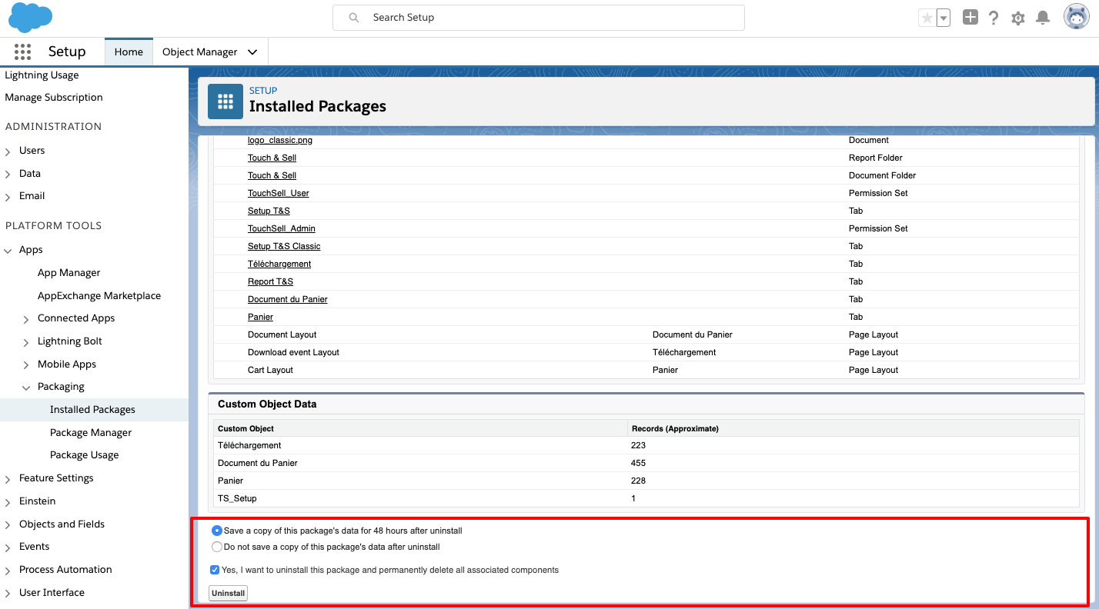Open the TouchSell_User permission set link

[x=279, y=193]
